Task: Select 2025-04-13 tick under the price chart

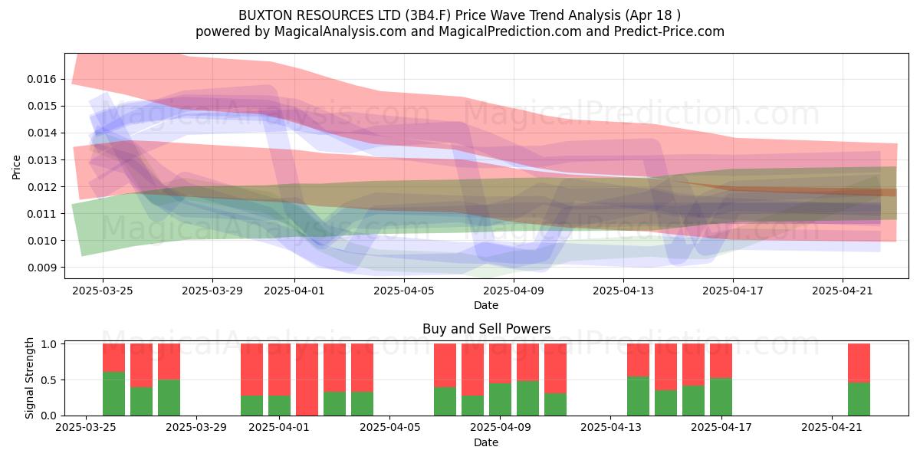Action: tap(623, 291)
